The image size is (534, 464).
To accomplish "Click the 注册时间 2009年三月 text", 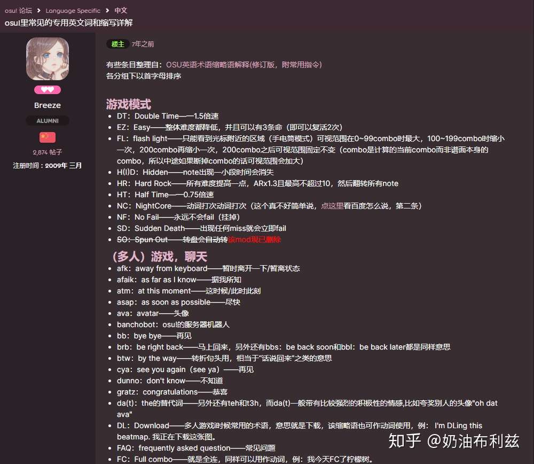I will [48, 166].
